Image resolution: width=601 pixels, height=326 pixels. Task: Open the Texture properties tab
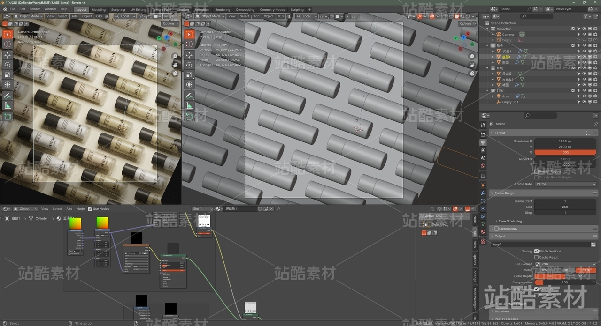click(483, 242)
